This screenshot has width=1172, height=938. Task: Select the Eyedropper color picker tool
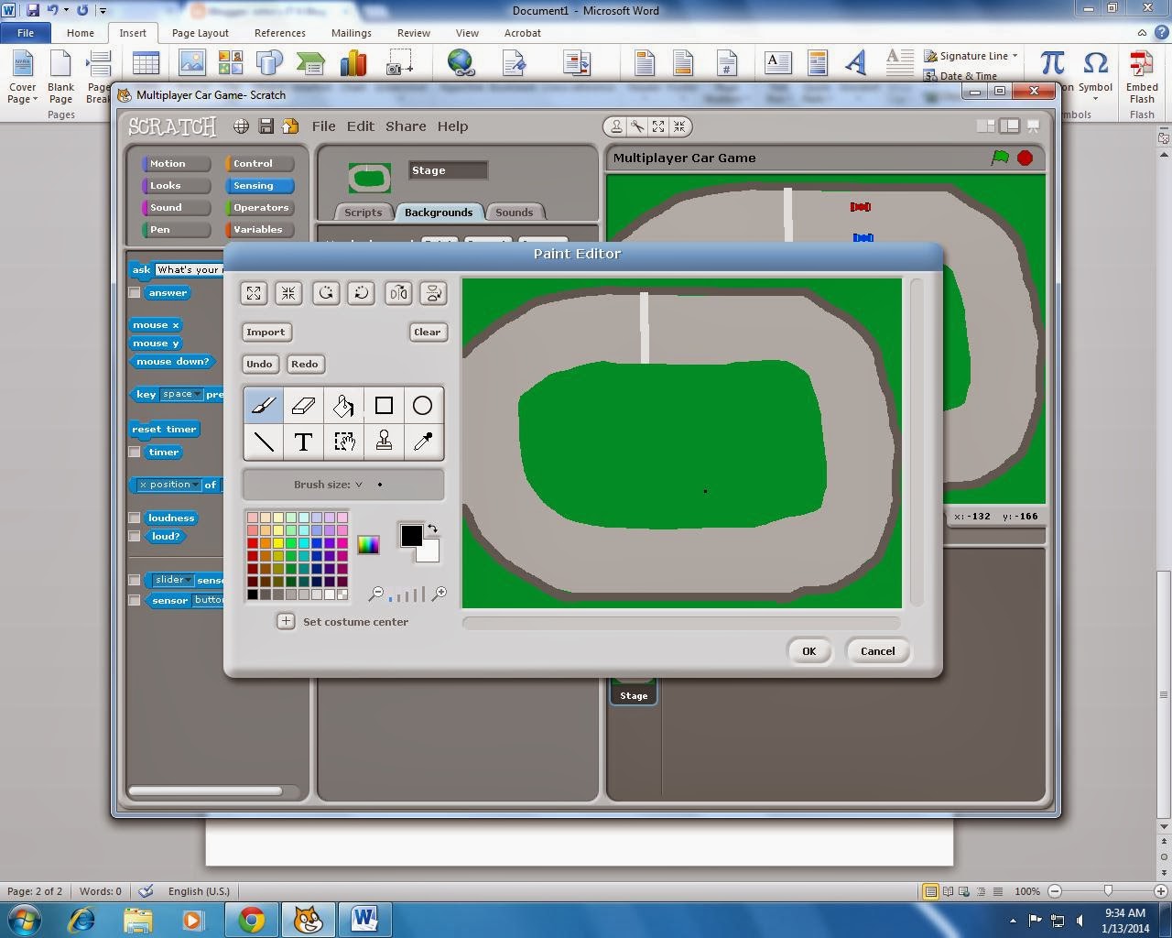[422, 442]
